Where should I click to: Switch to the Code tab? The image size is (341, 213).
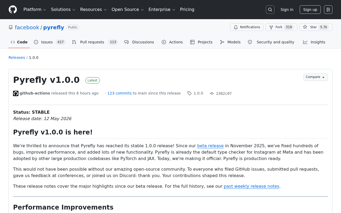point(19,42)
